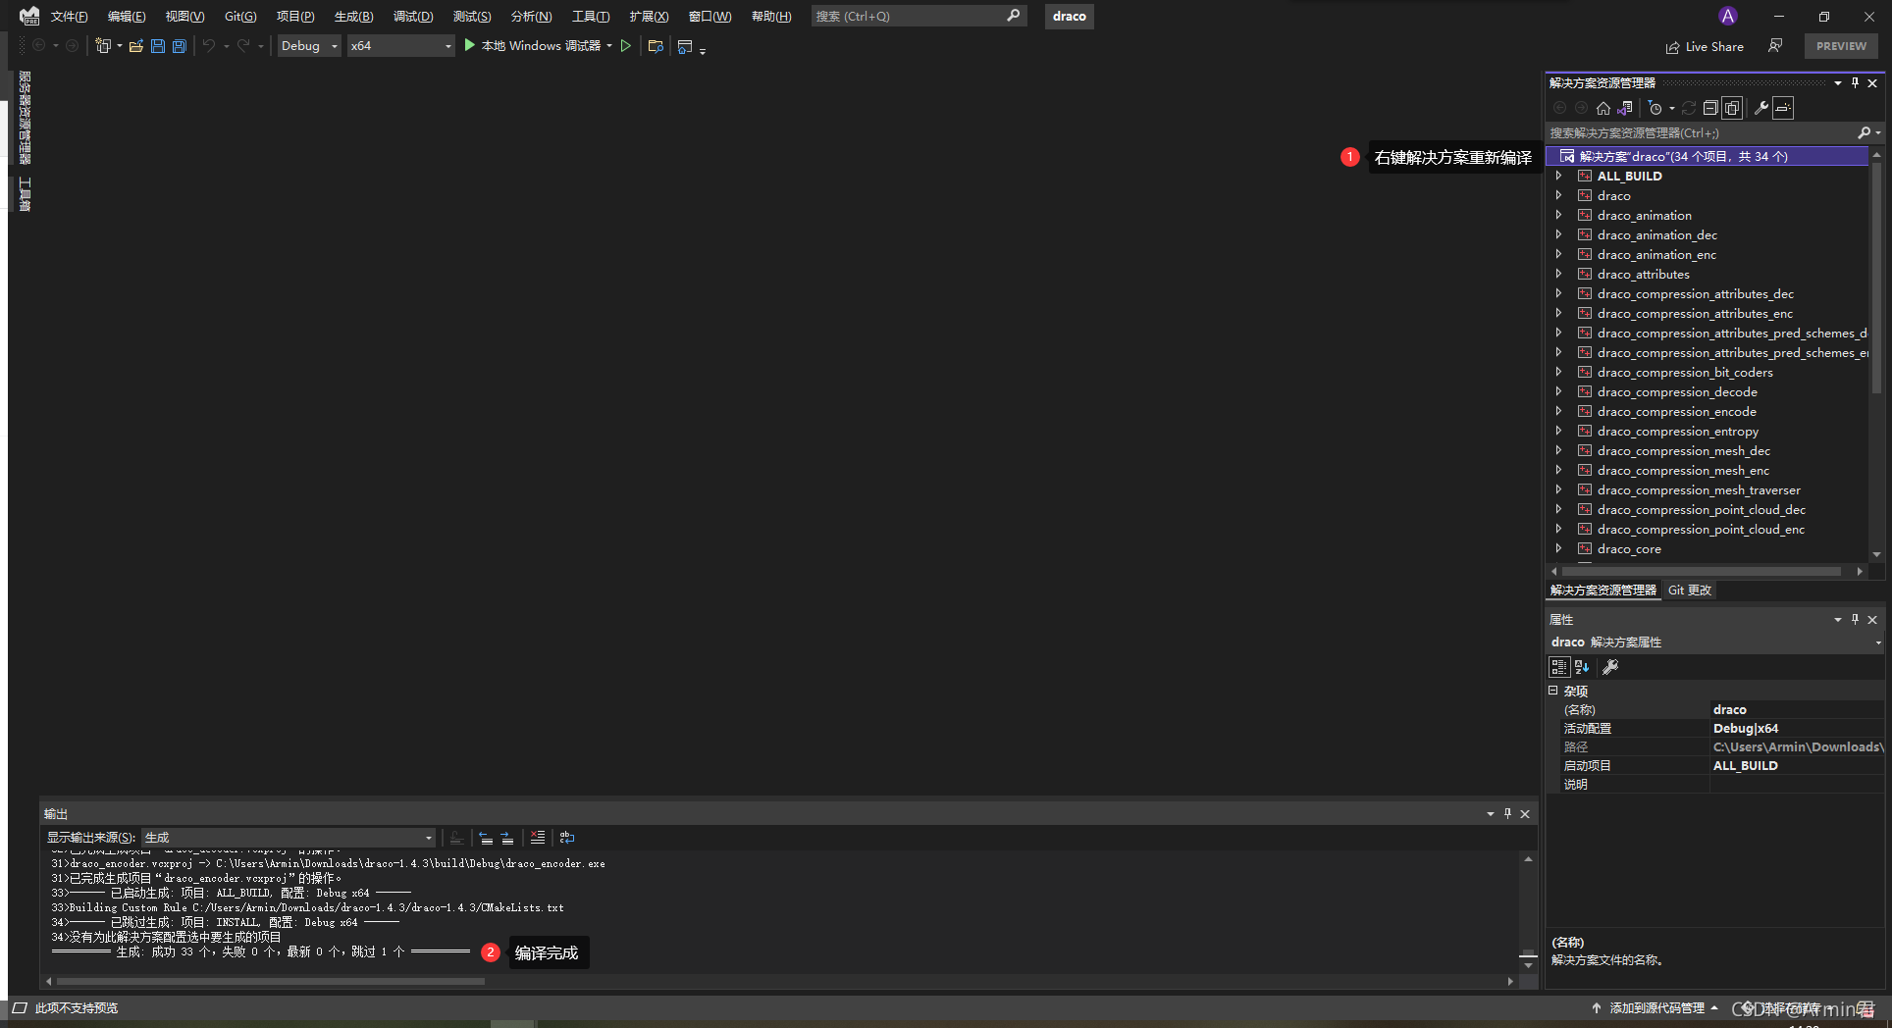Expand the ALL_BUILD project node
The width and height of the screenshot is (1892, 1028).
1559,176
